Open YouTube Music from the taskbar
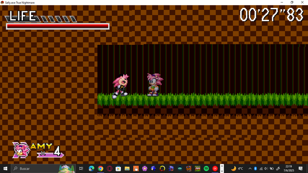Viewport: 308px width, 173px height. click(x=215, y=169)
